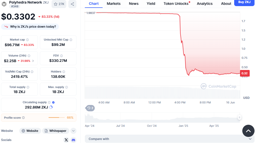Image resolution: width=255 pixels, height=143 pixels.
Task: Grab the chart range slider handle
Action: click(240, 117)
